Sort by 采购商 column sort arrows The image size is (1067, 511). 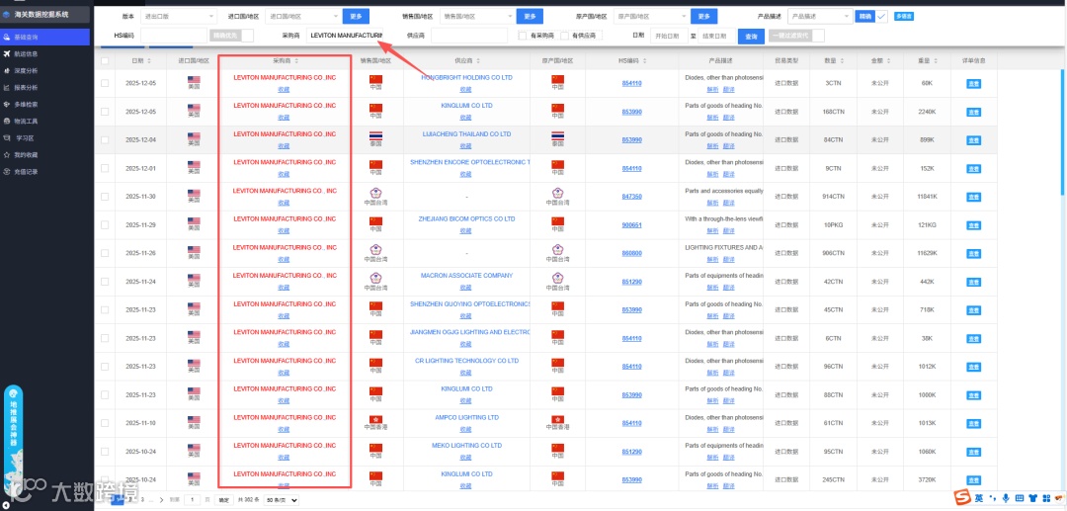coord(298,60)
